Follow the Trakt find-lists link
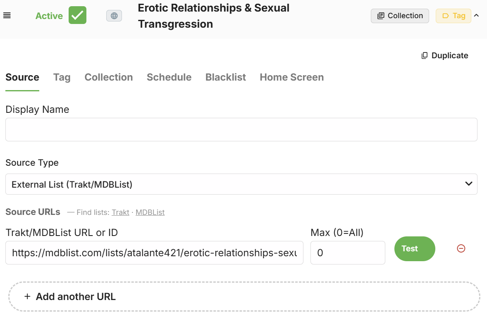Screen dimensions: 487x324 click(x=120, y=212)
